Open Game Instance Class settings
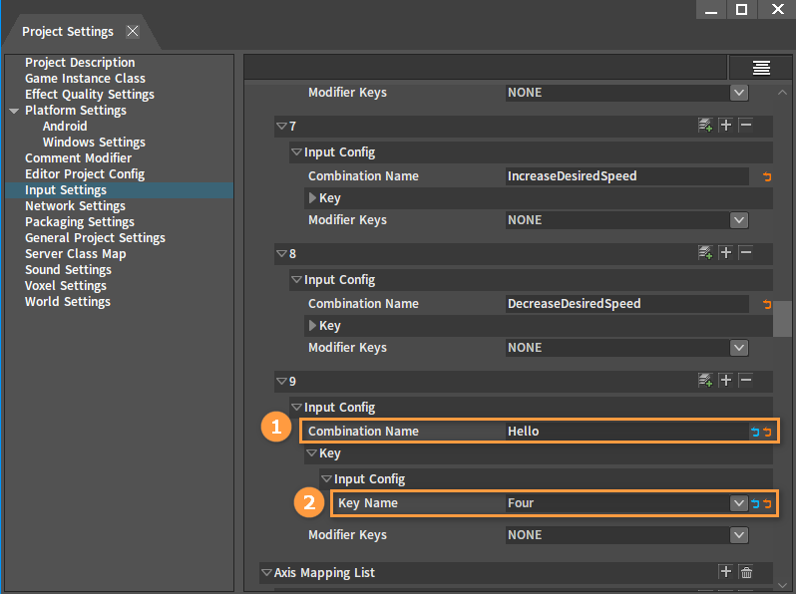 coord(85,78)
